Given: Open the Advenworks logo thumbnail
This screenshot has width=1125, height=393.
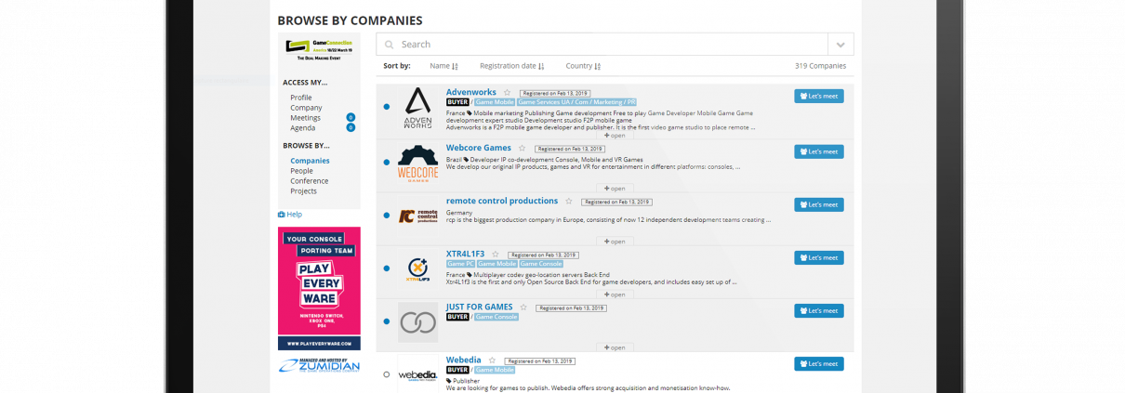Looking at the screenshot, I should click(417, 109).
